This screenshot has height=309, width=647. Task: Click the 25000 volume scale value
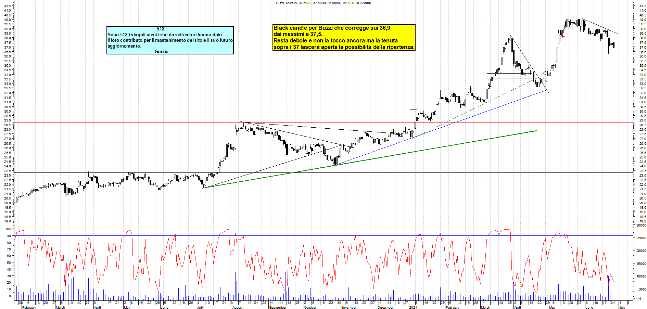(x=641, y=238)
